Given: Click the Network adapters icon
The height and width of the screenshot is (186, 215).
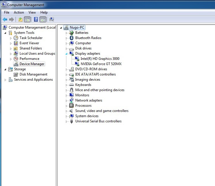Looking at the screenshot, I should coord(72,100).
